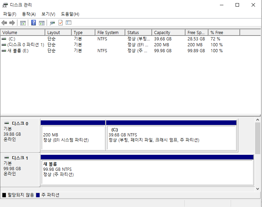Select the (C:) volume name
Screen dimensions: 262x207
12,39
